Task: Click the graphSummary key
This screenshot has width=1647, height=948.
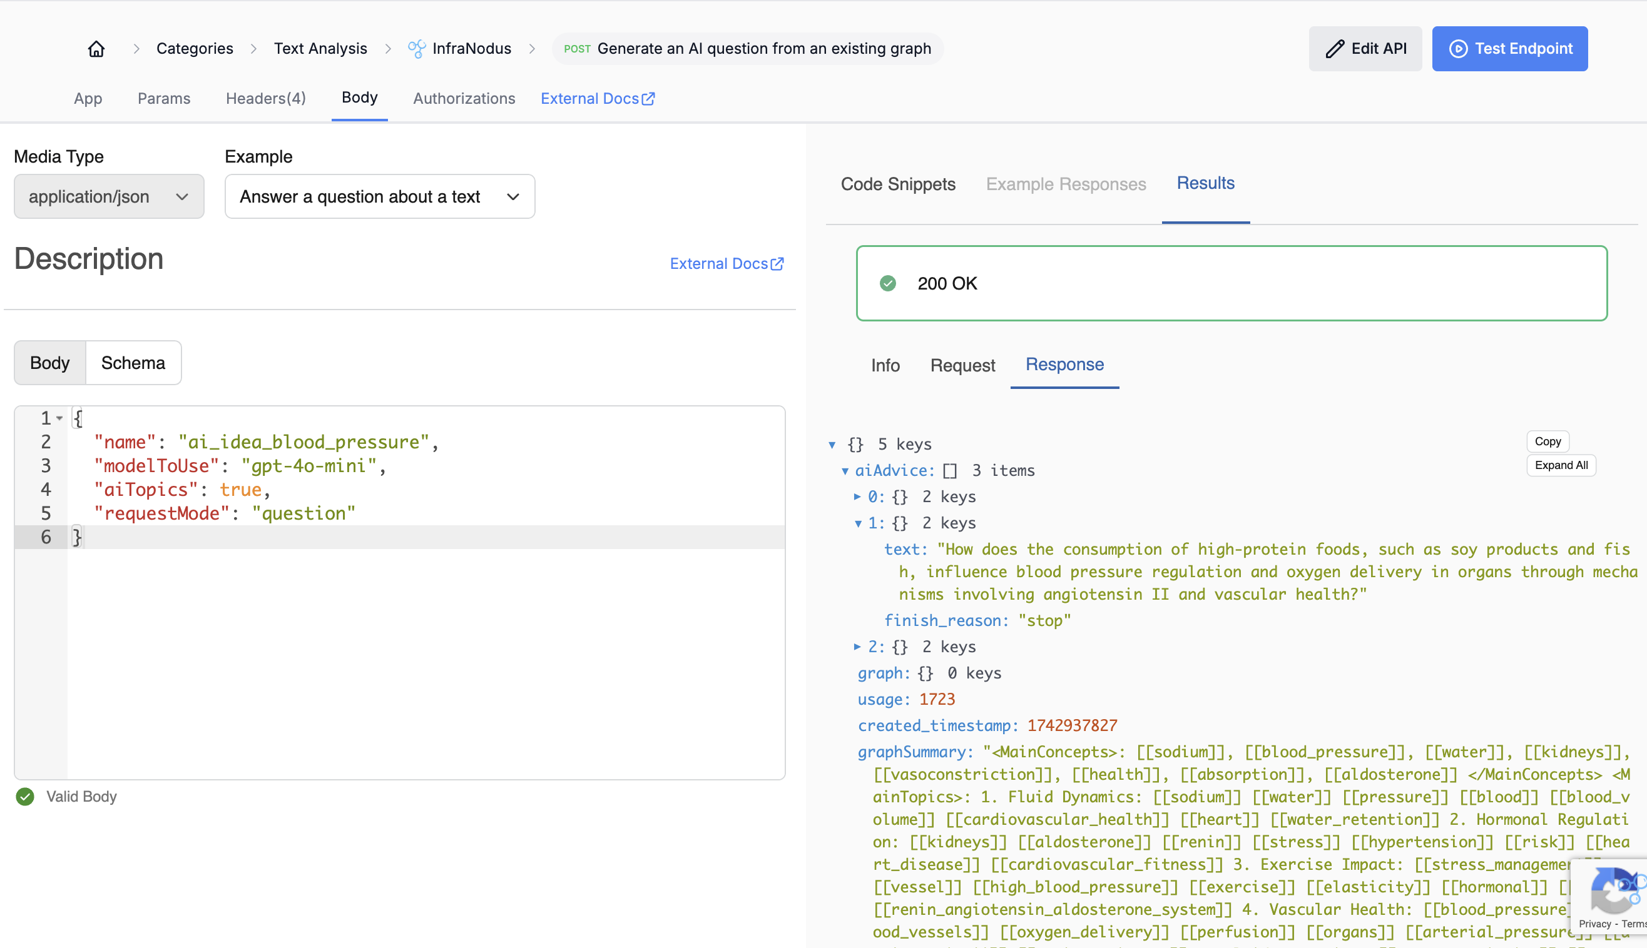Action: pos(915,752)
